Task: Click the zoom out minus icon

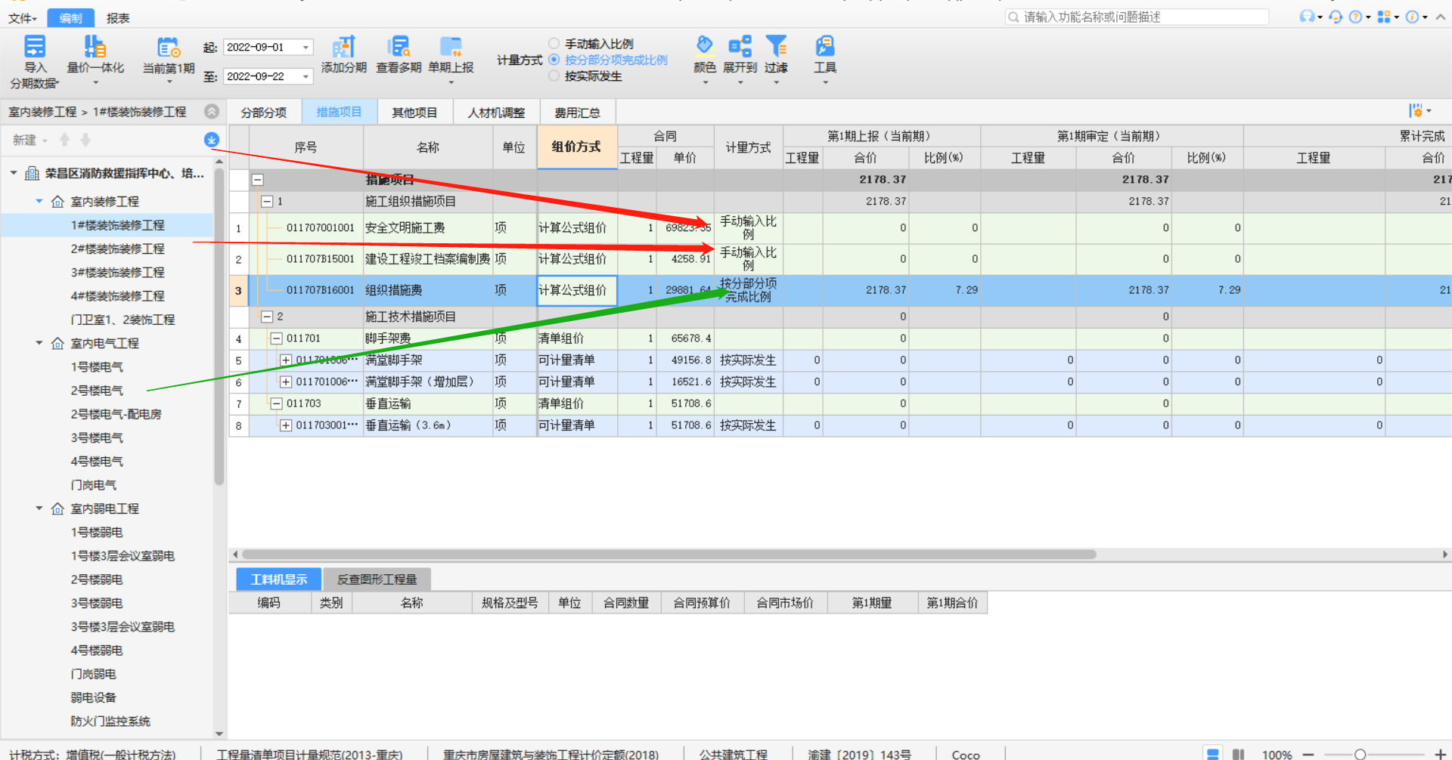Action: (x=1308, y=754)
